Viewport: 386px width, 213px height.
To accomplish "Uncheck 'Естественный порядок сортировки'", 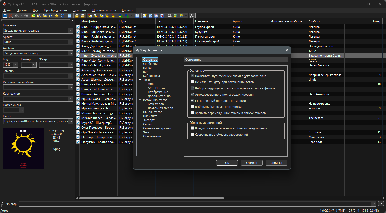I will 192,101.
